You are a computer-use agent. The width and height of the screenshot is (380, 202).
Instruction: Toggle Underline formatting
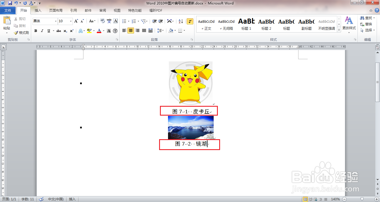click(49, 31)
